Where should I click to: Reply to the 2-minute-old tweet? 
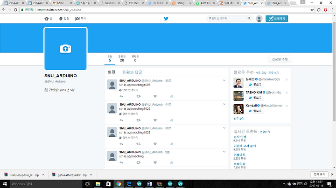pos(121,162)
